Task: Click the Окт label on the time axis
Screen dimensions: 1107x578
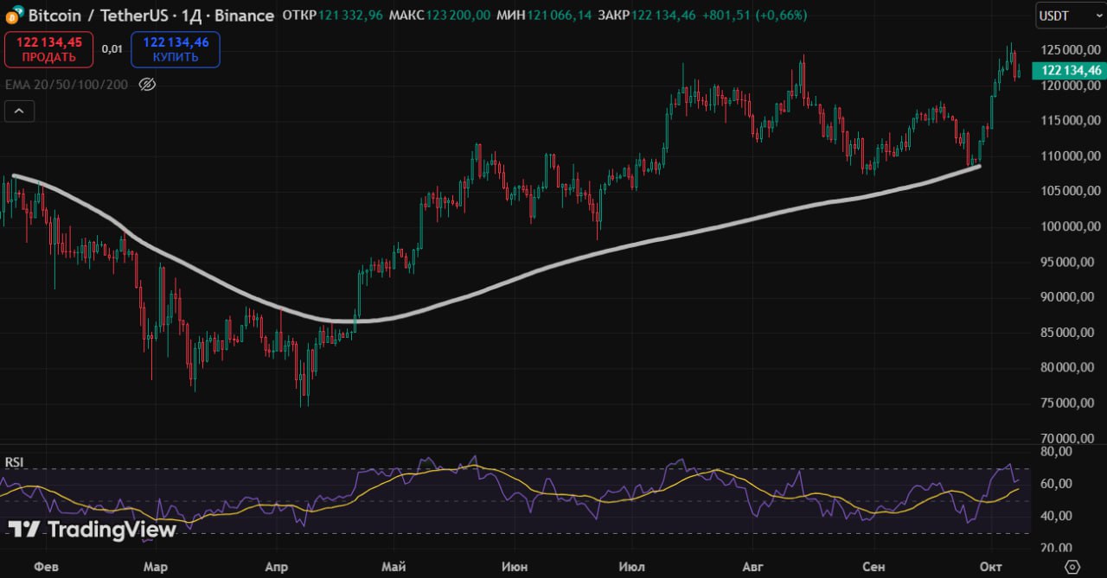Action: [x=991, y=567]
